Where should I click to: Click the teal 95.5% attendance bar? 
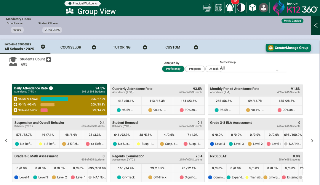[54, 99]
